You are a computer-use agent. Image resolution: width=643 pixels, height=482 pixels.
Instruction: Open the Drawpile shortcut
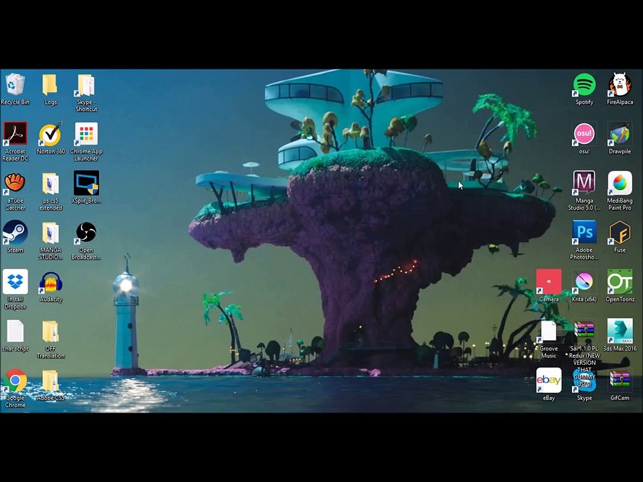[x=620, y=134]
